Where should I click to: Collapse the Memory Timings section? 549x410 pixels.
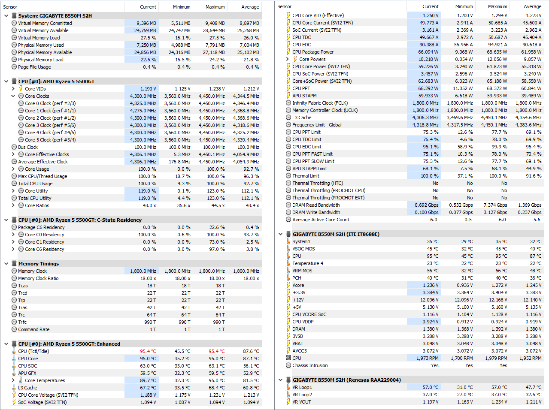(6, 264)
